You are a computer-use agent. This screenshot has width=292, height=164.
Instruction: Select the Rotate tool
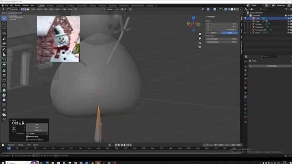[x=4, y=34]
